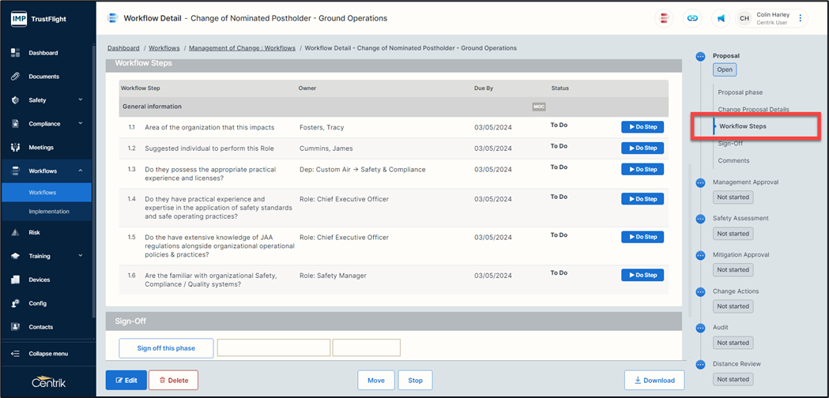The height and width of the screenshot is (398, 829).
Task: Follow Management of Change : Workflows breadcrumb
Action: 242,48
